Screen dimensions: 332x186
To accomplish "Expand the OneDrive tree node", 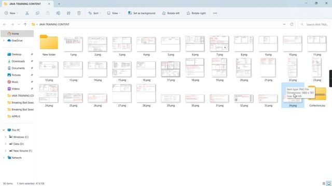I will [4, 40].
